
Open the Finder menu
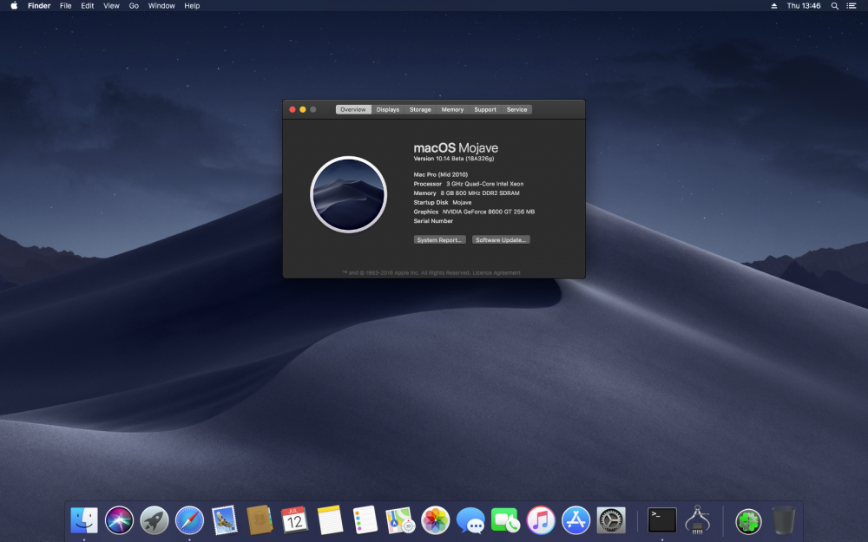point(39,5)
